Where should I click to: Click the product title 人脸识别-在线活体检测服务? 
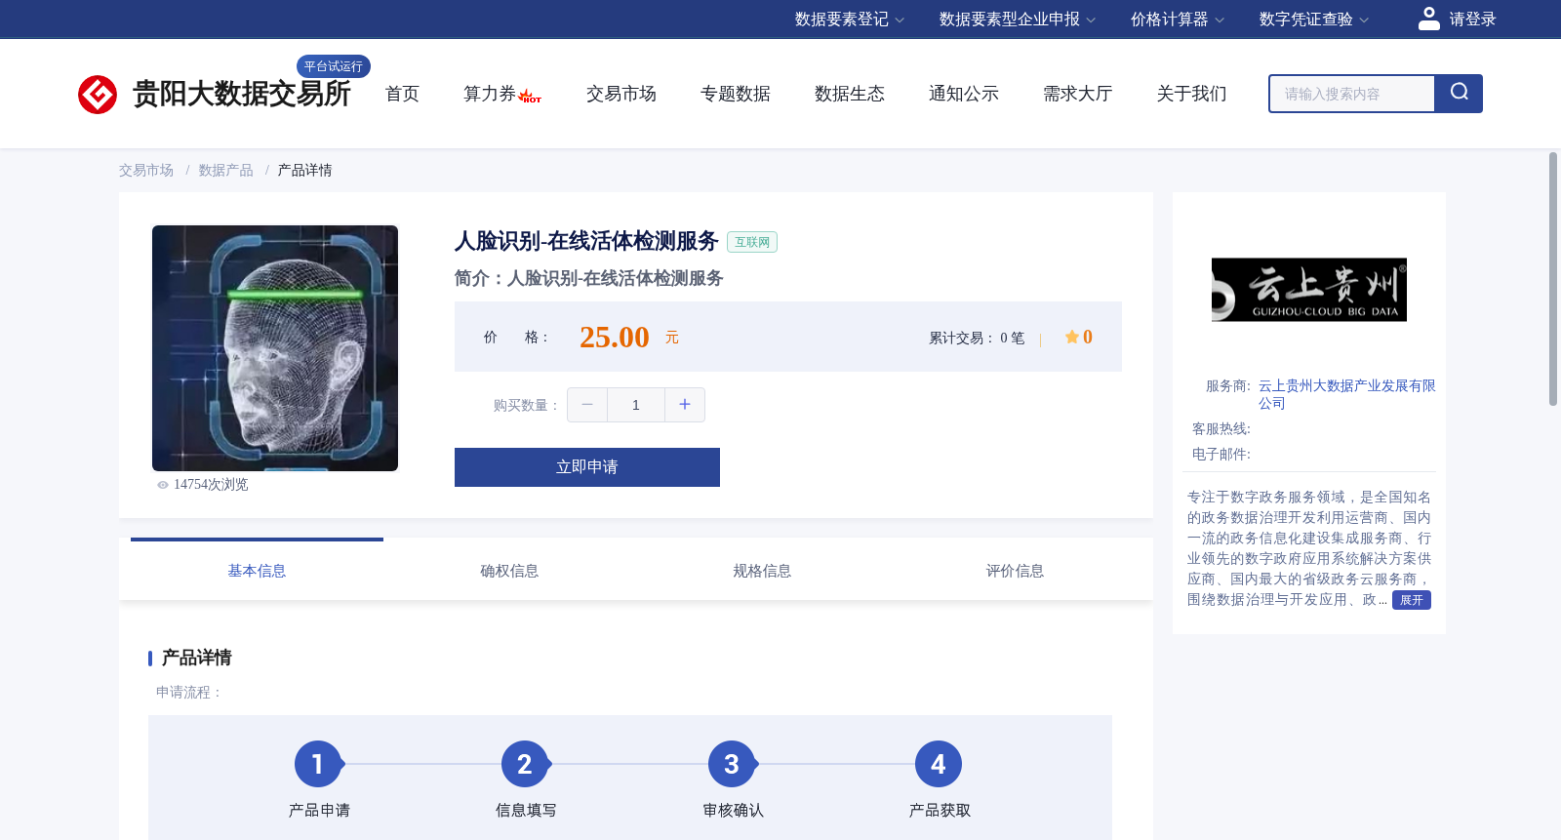586,241
